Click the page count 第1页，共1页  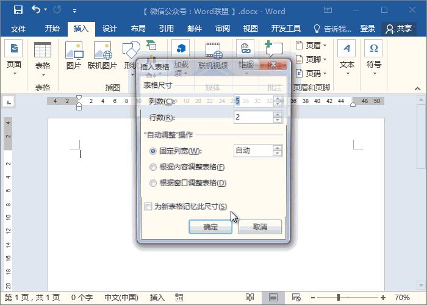[32, 298]
